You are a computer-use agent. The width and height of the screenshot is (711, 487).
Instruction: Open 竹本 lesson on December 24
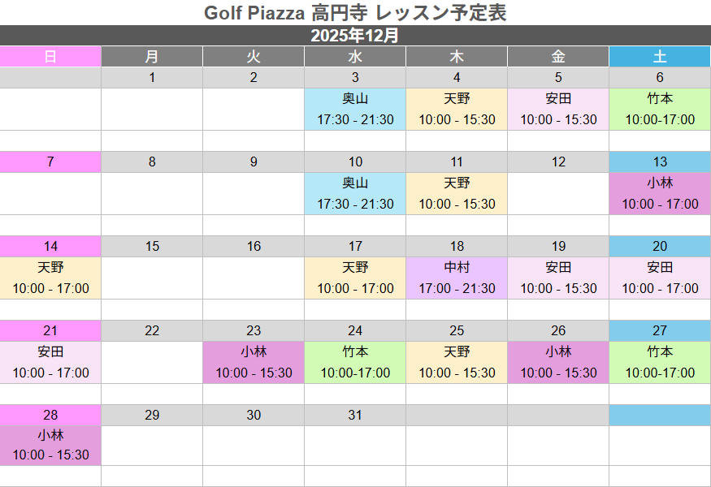pos(355,363)
